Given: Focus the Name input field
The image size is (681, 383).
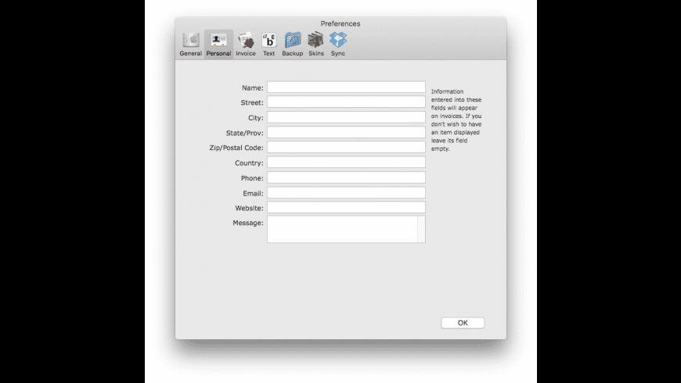Looking at the screenshot, I should [x=346, y=88].
